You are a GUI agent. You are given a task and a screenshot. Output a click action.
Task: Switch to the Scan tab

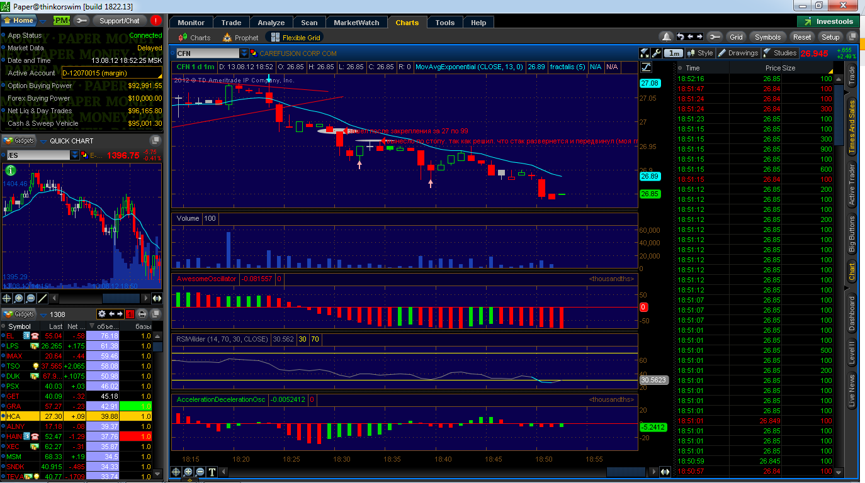[x=309, y=23]
